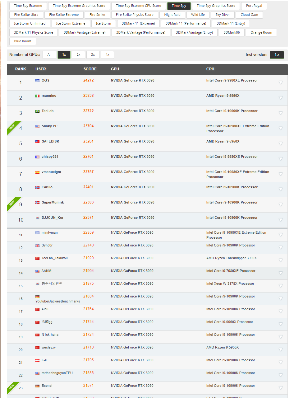Screen dimensions: 294x398
Task: Click Austrian flag icon beside L-X
Action: pos(37,360)
